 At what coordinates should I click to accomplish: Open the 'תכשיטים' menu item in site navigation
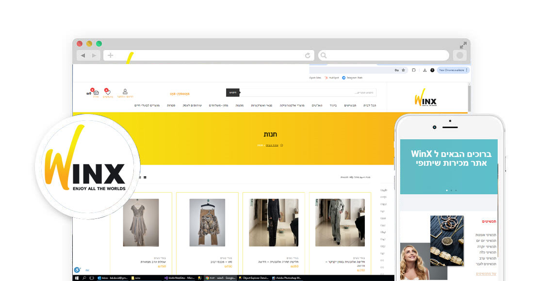click(350, 105)
